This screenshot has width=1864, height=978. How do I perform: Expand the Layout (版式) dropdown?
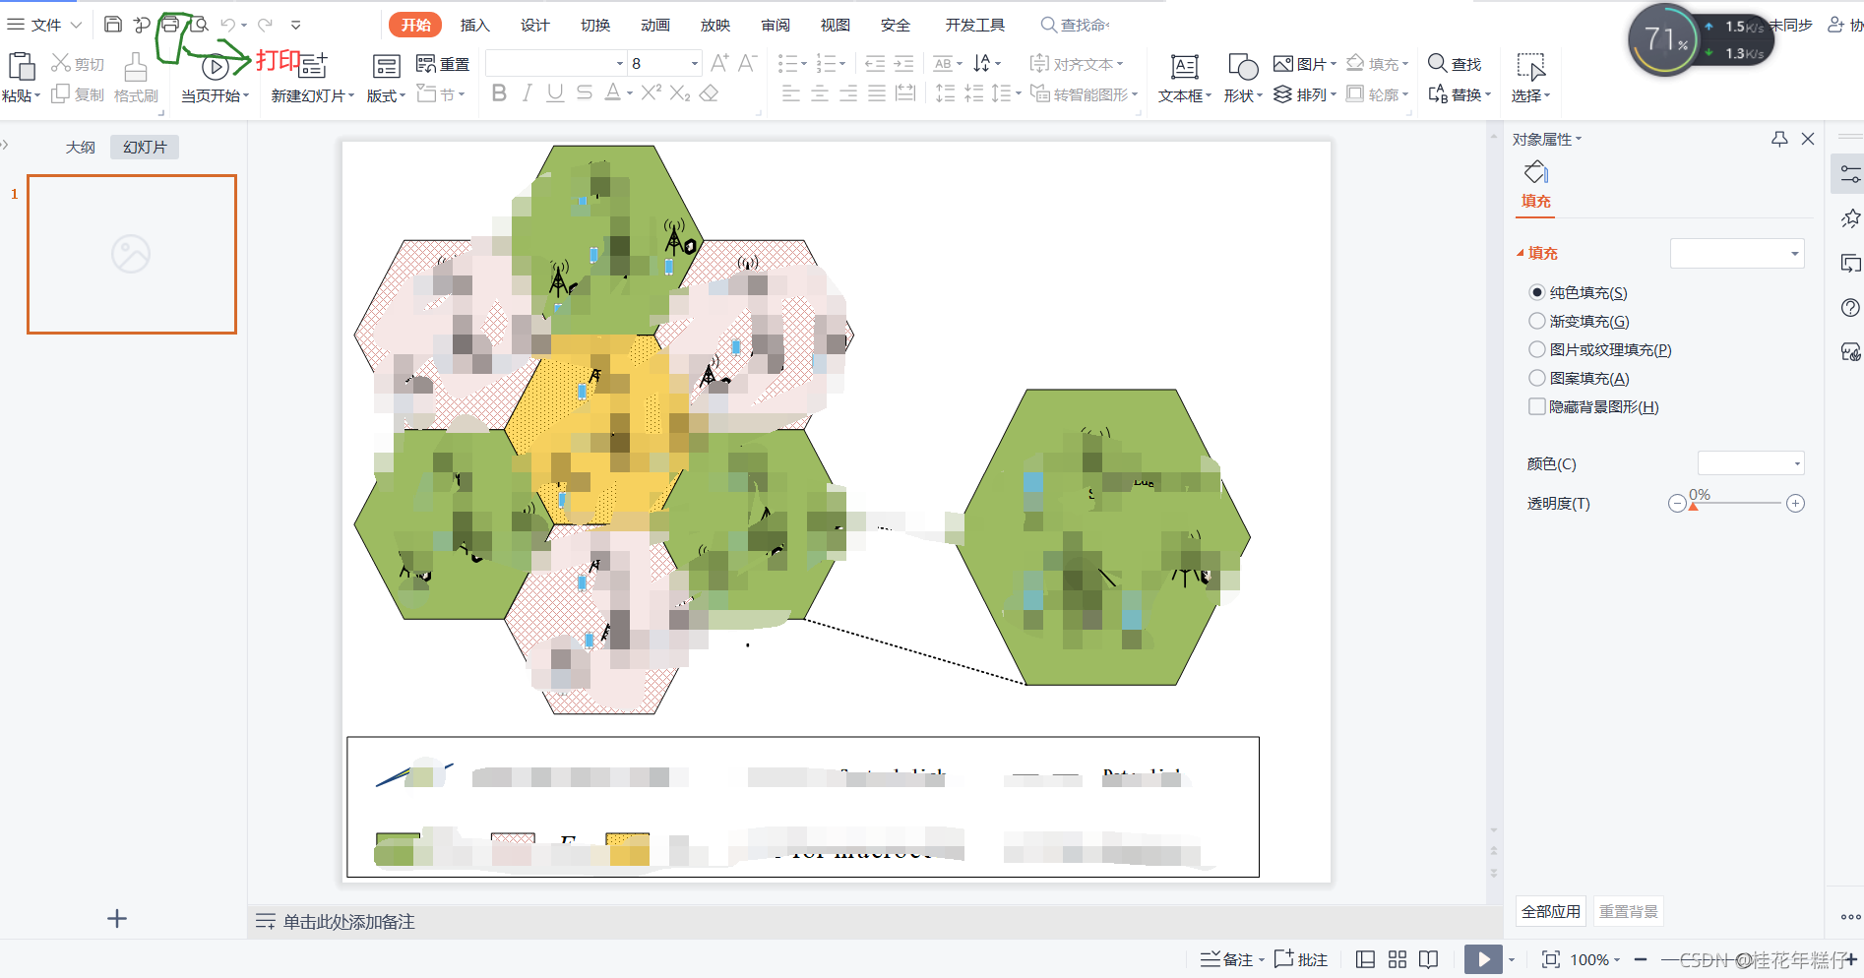386,95
